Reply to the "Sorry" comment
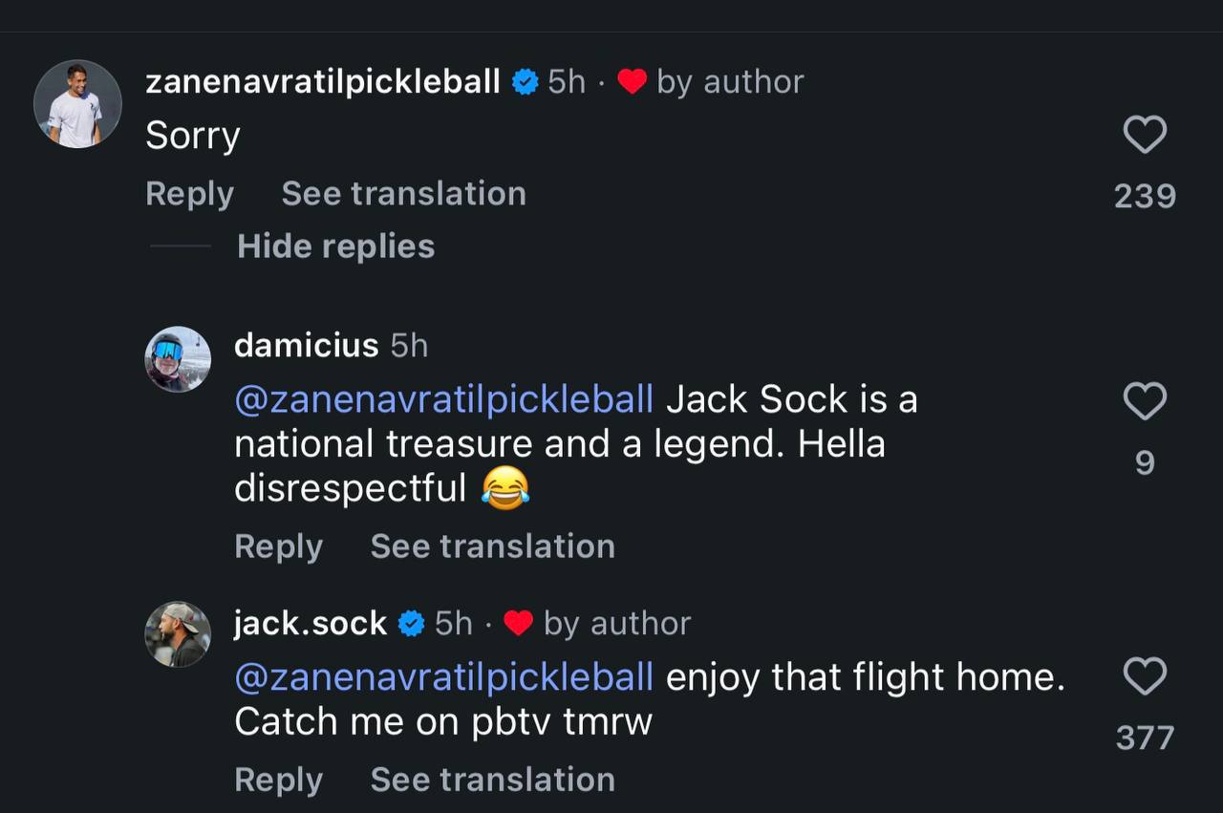Viewport: 1223px width, 813px height. click(x=189, y=194)
